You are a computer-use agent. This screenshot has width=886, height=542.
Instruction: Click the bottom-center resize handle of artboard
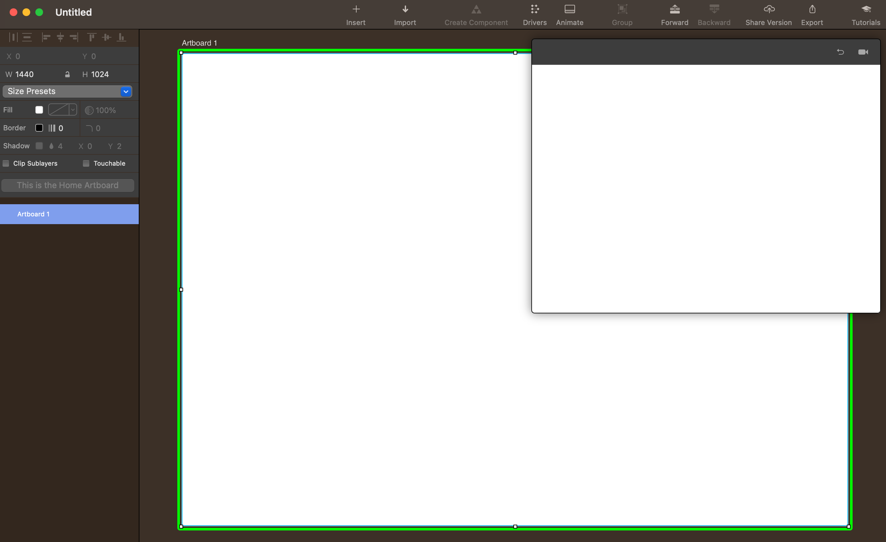[x=515, y=527]
